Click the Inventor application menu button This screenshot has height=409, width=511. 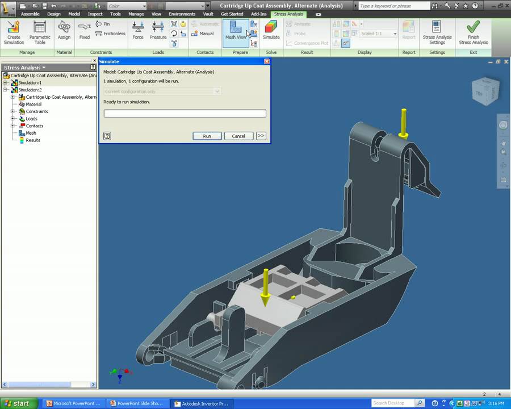click(8, 9)
